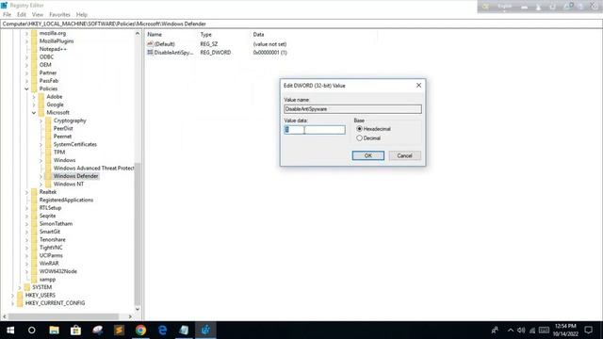Select the WOW6432Node key
The image size is (603, 339).
pyautogui.click(x=58, y=271)
